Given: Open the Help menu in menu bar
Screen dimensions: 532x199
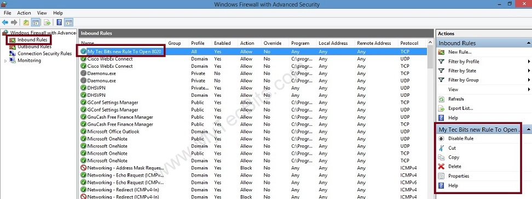Looking at the screenshot, I should [58, 13].
